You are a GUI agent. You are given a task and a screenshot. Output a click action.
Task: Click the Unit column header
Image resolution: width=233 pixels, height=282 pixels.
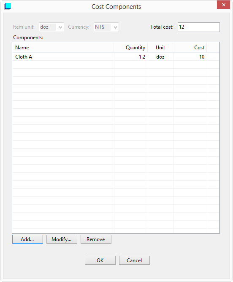point(160,48)
